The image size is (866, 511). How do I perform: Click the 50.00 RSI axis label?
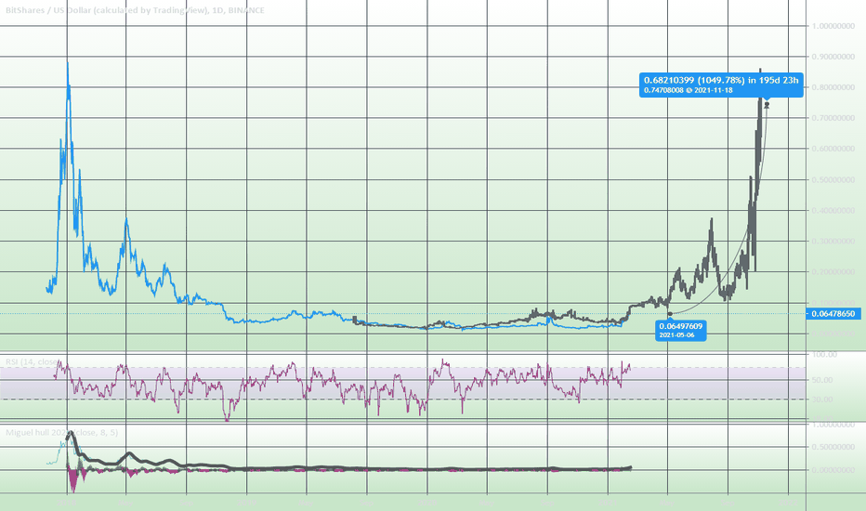pos(823,380)
